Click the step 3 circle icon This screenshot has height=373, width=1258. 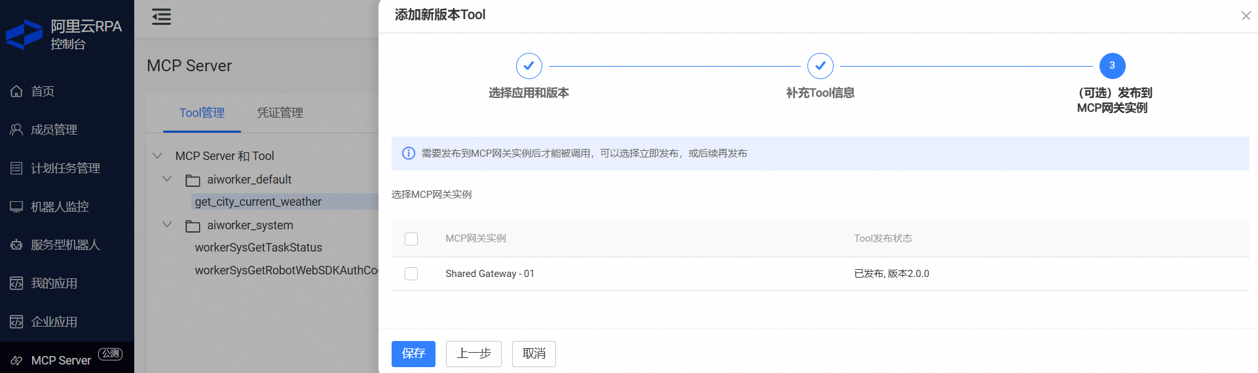click(x=1112, y=66)
